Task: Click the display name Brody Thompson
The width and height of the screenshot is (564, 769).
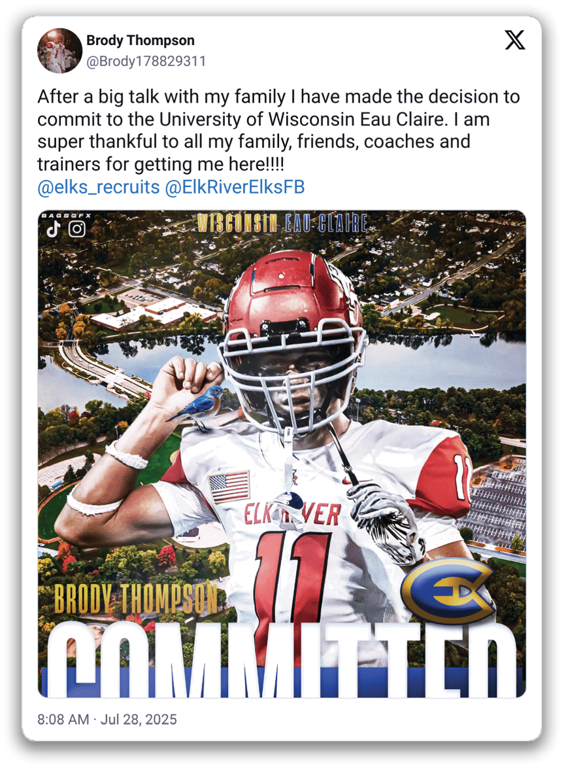Action: coord(141,41)
